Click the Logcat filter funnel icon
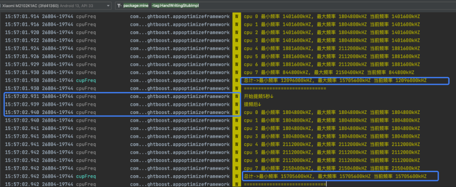The image size is (456, 187). click(x=119, y=6)
